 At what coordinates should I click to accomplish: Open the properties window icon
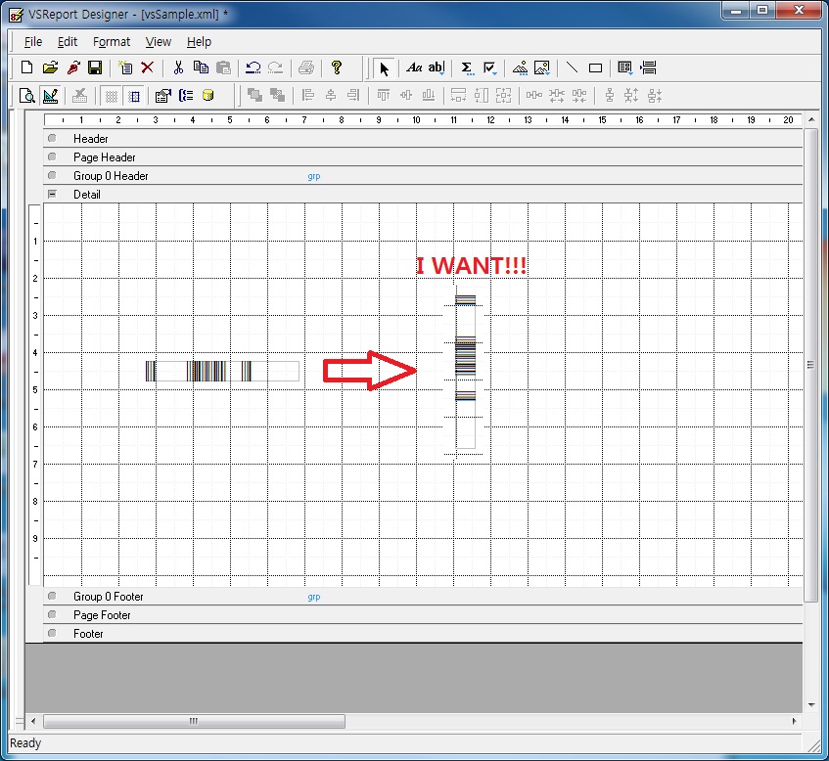tap(162, 96)
